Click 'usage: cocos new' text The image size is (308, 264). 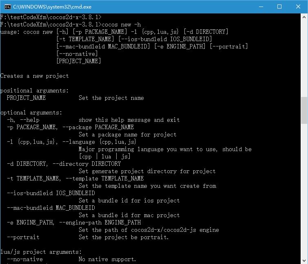point(27,32)
